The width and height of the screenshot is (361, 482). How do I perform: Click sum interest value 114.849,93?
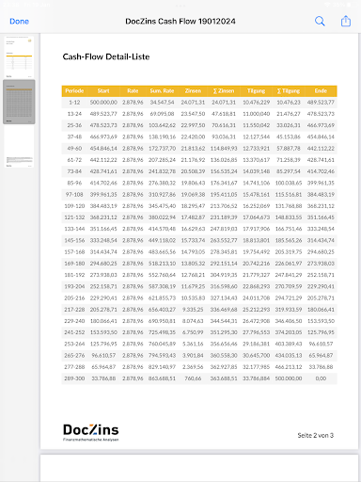click(x=224, y=149)
